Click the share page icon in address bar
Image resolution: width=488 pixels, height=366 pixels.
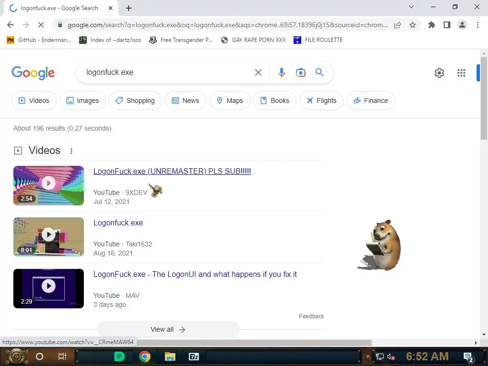pos(397,25)
